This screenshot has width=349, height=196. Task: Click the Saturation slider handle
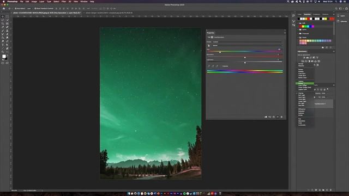tap(245, 58)
